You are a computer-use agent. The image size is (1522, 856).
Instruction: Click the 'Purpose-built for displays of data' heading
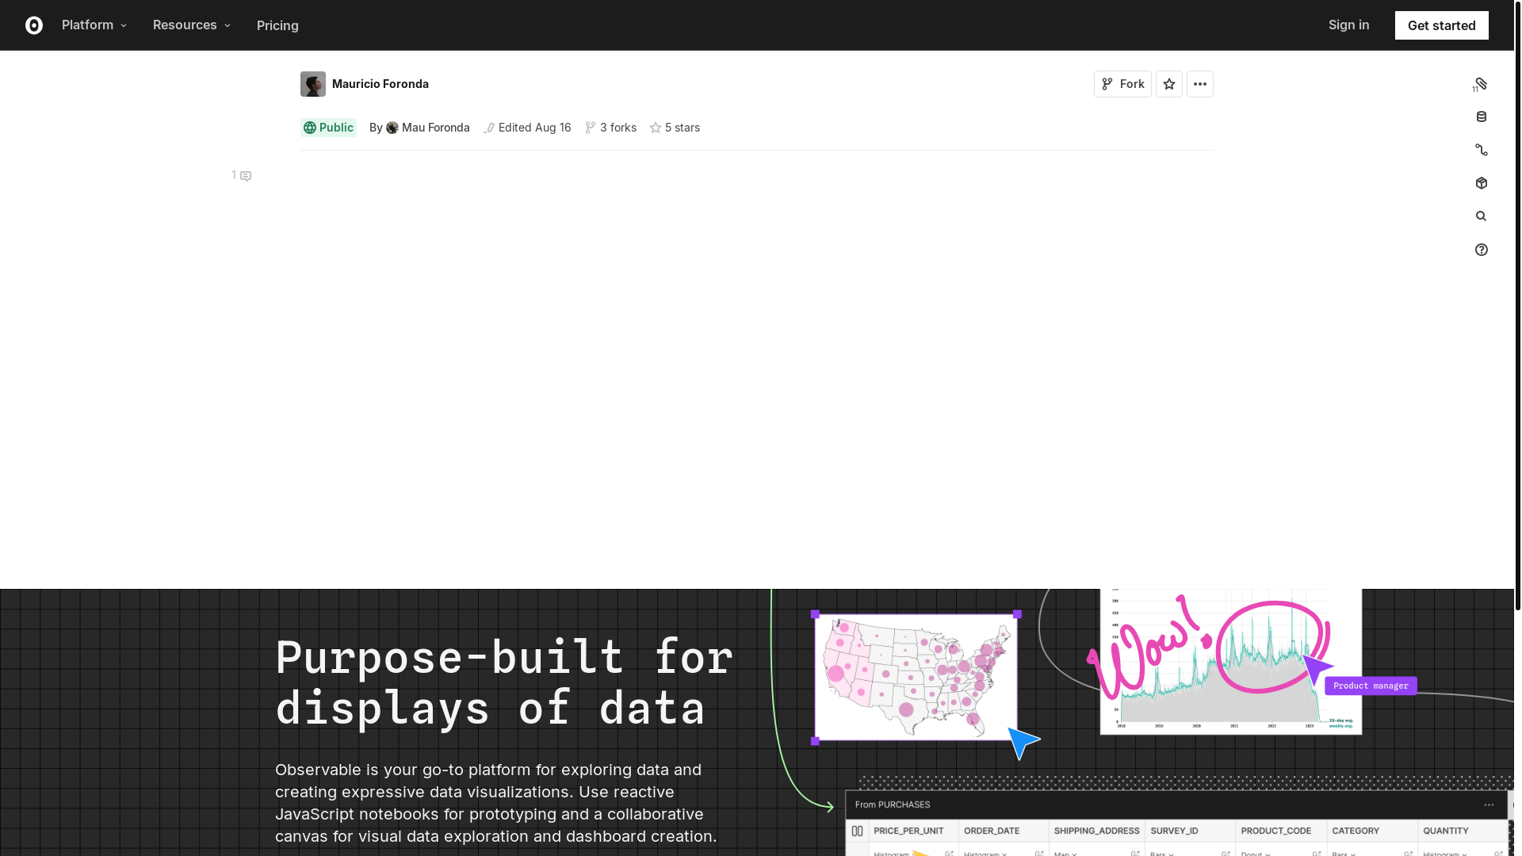pos(504,682)
